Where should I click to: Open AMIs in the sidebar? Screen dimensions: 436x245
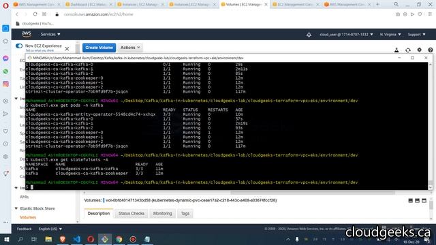click(25, 197)
